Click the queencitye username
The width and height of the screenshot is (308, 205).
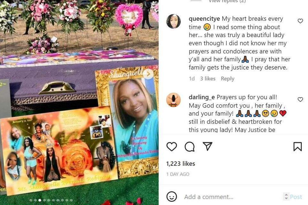pos(204,19)
